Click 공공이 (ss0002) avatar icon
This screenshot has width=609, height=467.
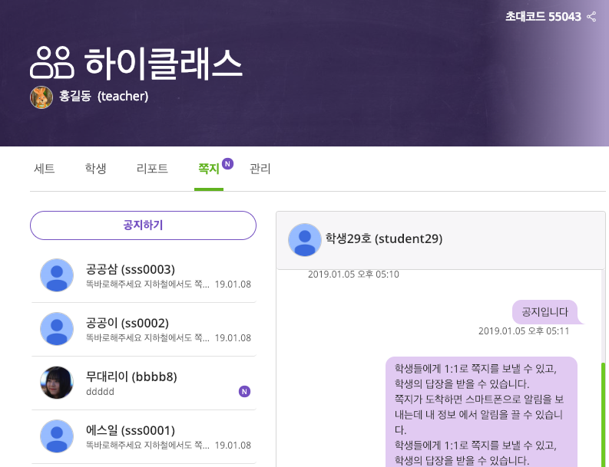click(57, 329)
